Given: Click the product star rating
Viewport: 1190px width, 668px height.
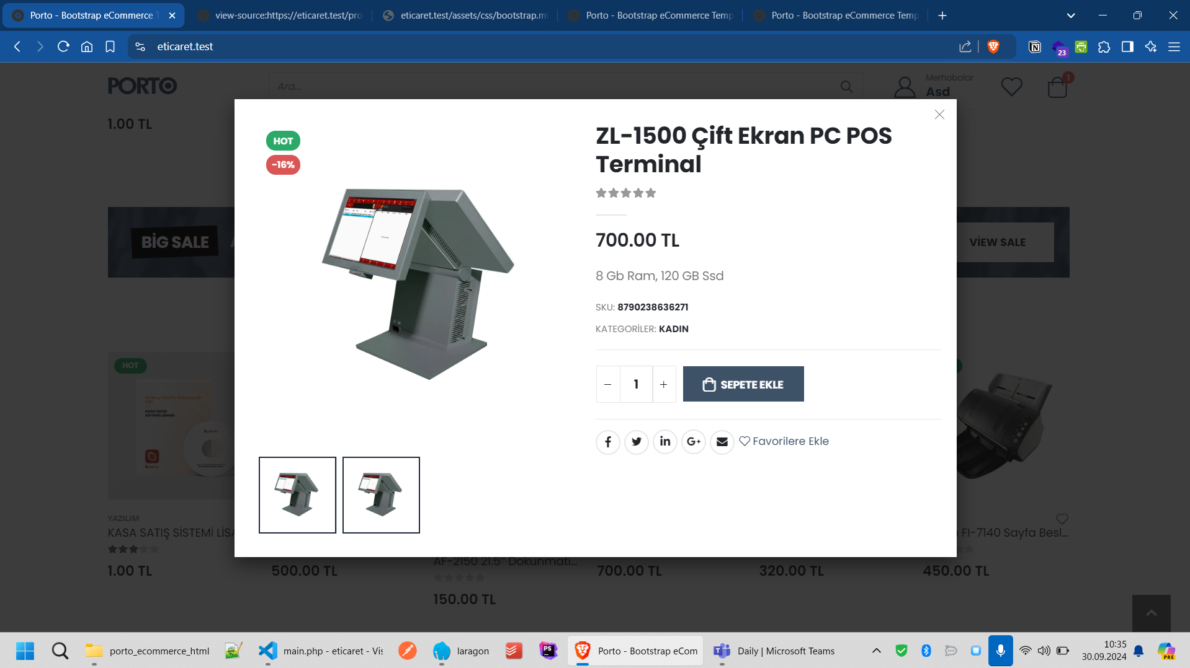Looking at the screenshot, I should pyautogui.click(x=626, y=193).
